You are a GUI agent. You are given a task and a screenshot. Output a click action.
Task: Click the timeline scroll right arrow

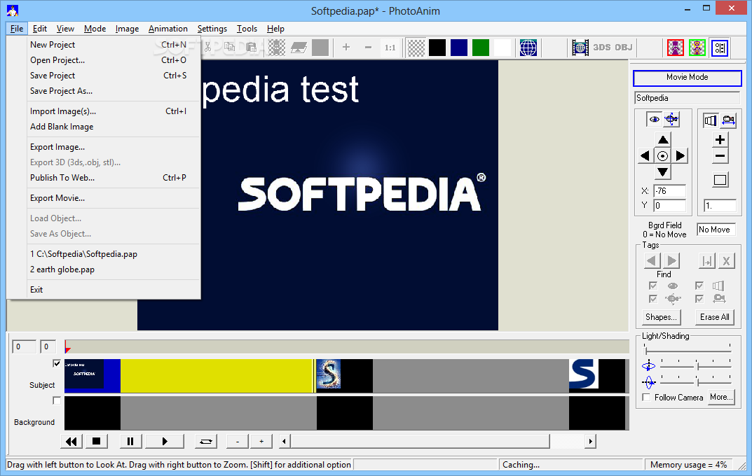click(x=590, y=441)
